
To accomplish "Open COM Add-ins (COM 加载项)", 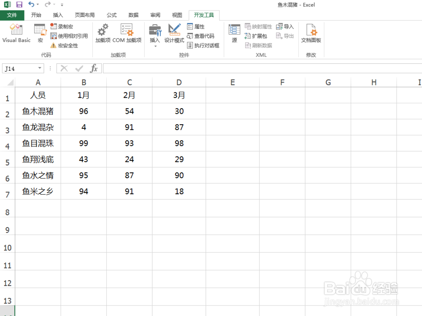I will [127, 33].
